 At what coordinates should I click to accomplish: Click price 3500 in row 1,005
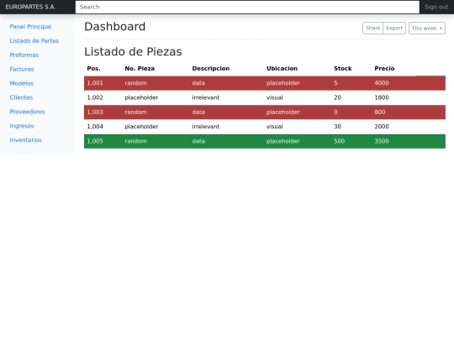click(382, 141)
